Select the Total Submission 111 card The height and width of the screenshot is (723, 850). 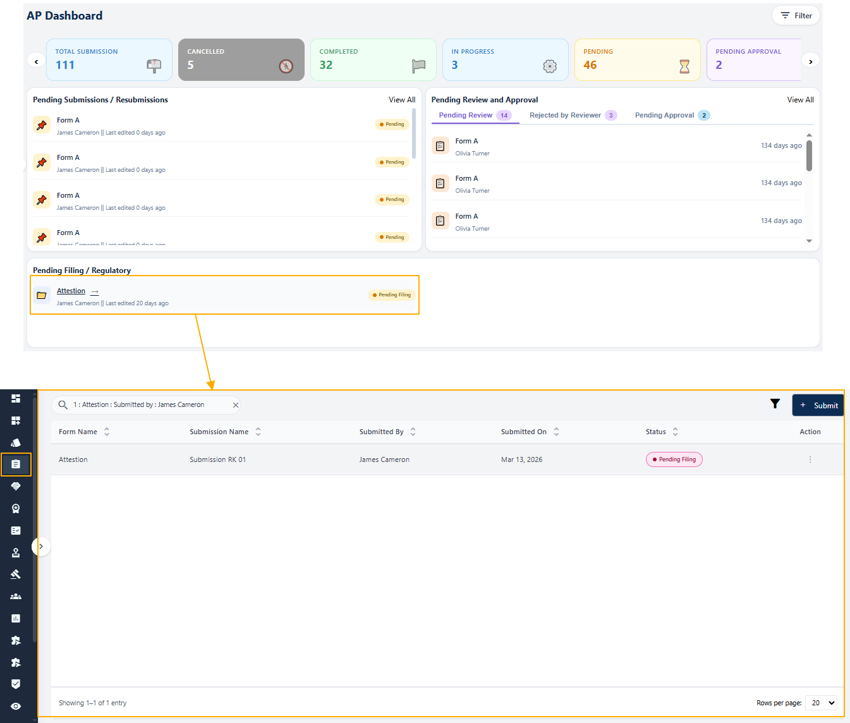click(109, 60)
